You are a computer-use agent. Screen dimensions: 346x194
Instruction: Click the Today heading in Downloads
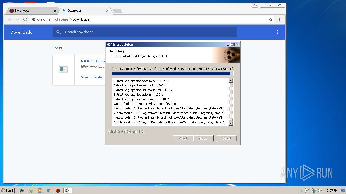pos(57,48)
